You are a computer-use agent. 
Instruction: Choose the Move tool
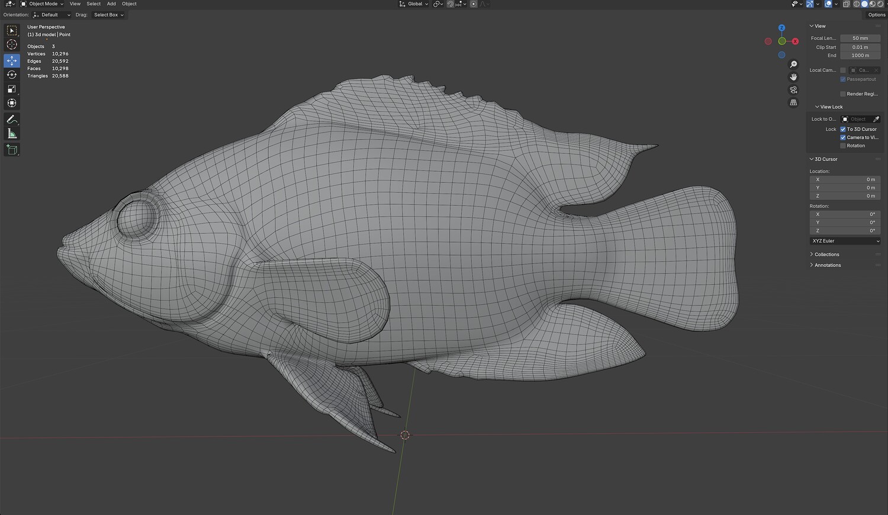click(x=12, y=60)
